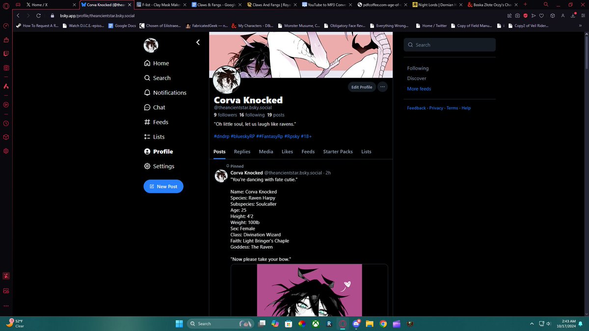Viewport: 589px width, 331px height.
Task: Open the Google Docs bookmark
Action: (122, 25)
